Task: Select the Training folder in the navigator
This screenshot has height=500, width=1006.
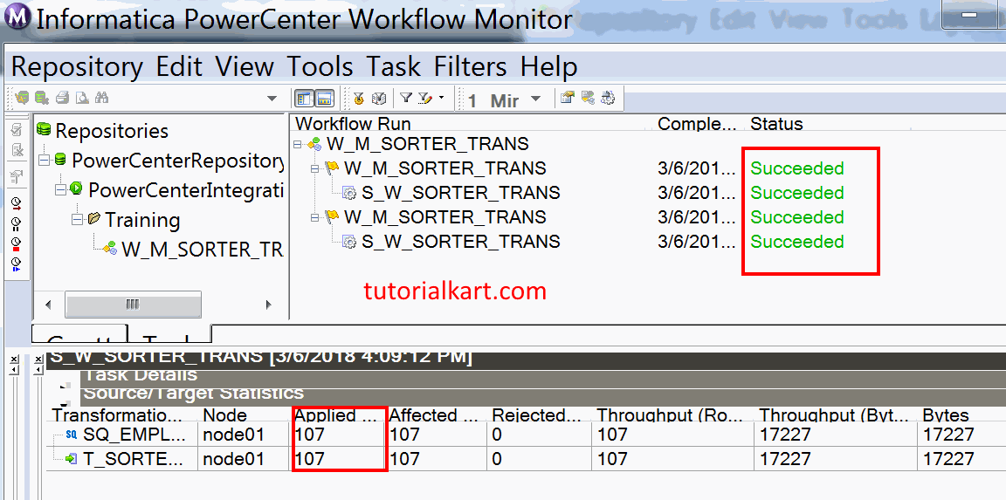Action: (142, 220)
